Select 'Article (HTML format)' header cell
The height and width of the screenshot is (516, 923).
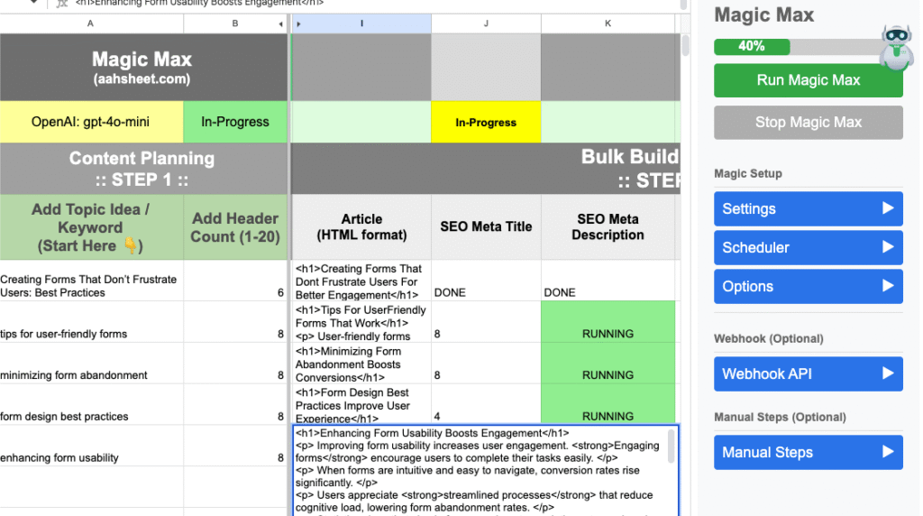(x=361, y=227)
